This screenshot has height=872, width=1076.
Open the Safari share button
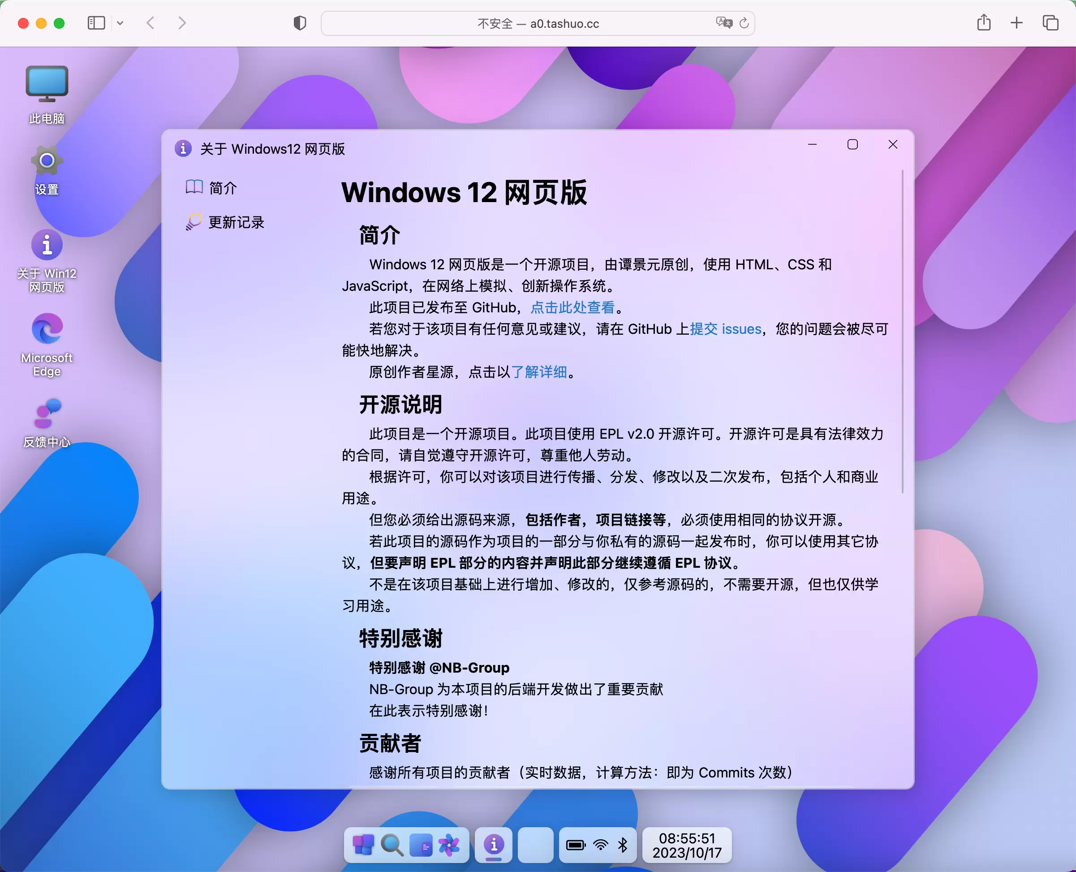[984, 22]
